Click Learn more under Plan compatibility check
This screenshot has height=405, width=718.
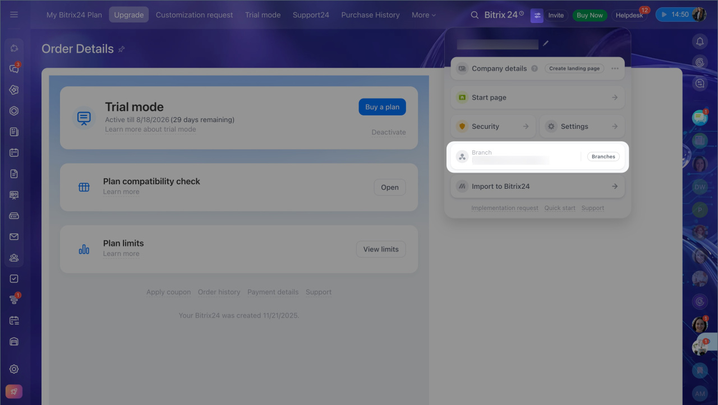[121, 192]
